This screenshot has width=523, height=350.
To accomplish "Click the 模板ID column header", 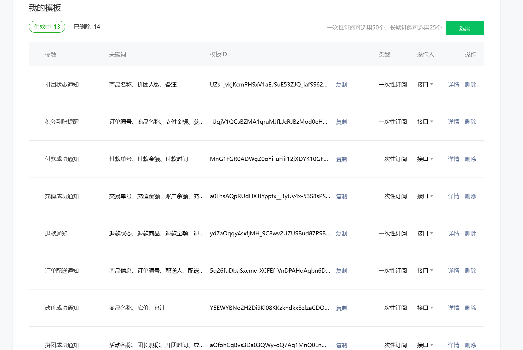I will click(x=218, y=54).
